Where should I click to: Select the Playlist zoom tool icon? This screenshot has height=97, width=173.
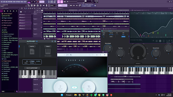pyautogui.click(x=38, y=8)
